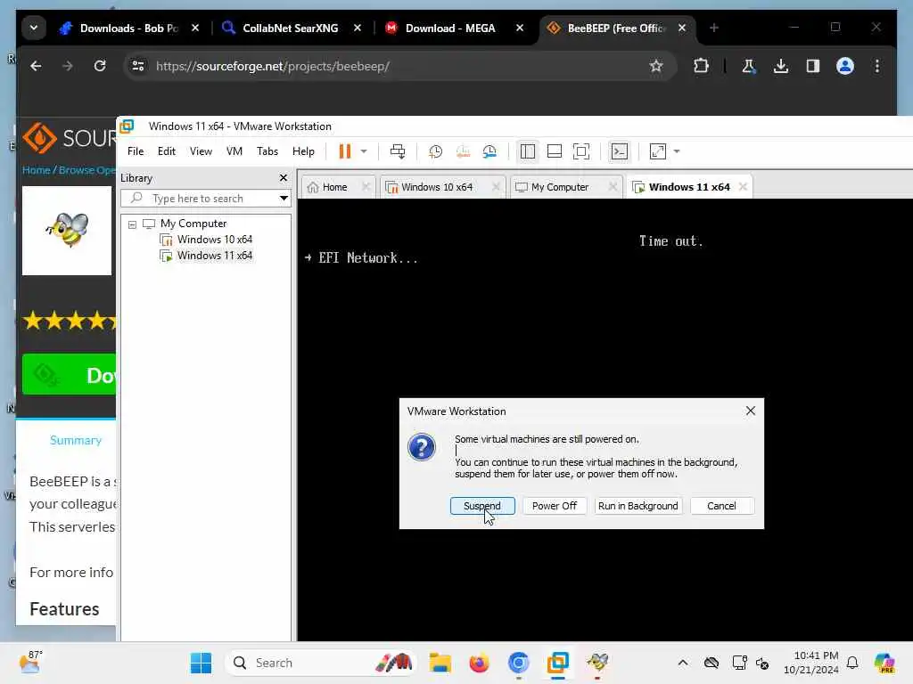The image size is (913, 684).
Task: Click Run in Background button
Action: (x=637, y=506)
